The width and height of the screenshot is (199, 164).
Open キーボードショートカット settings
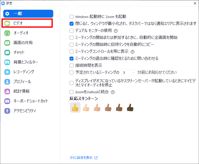pyautogui.click(x=28, y=101)
